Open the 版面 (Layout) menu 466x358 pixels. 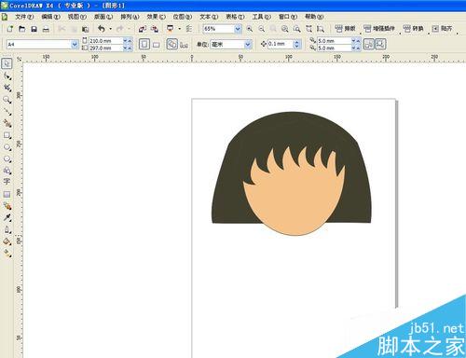pyautogui.click(x=103, y=17)
